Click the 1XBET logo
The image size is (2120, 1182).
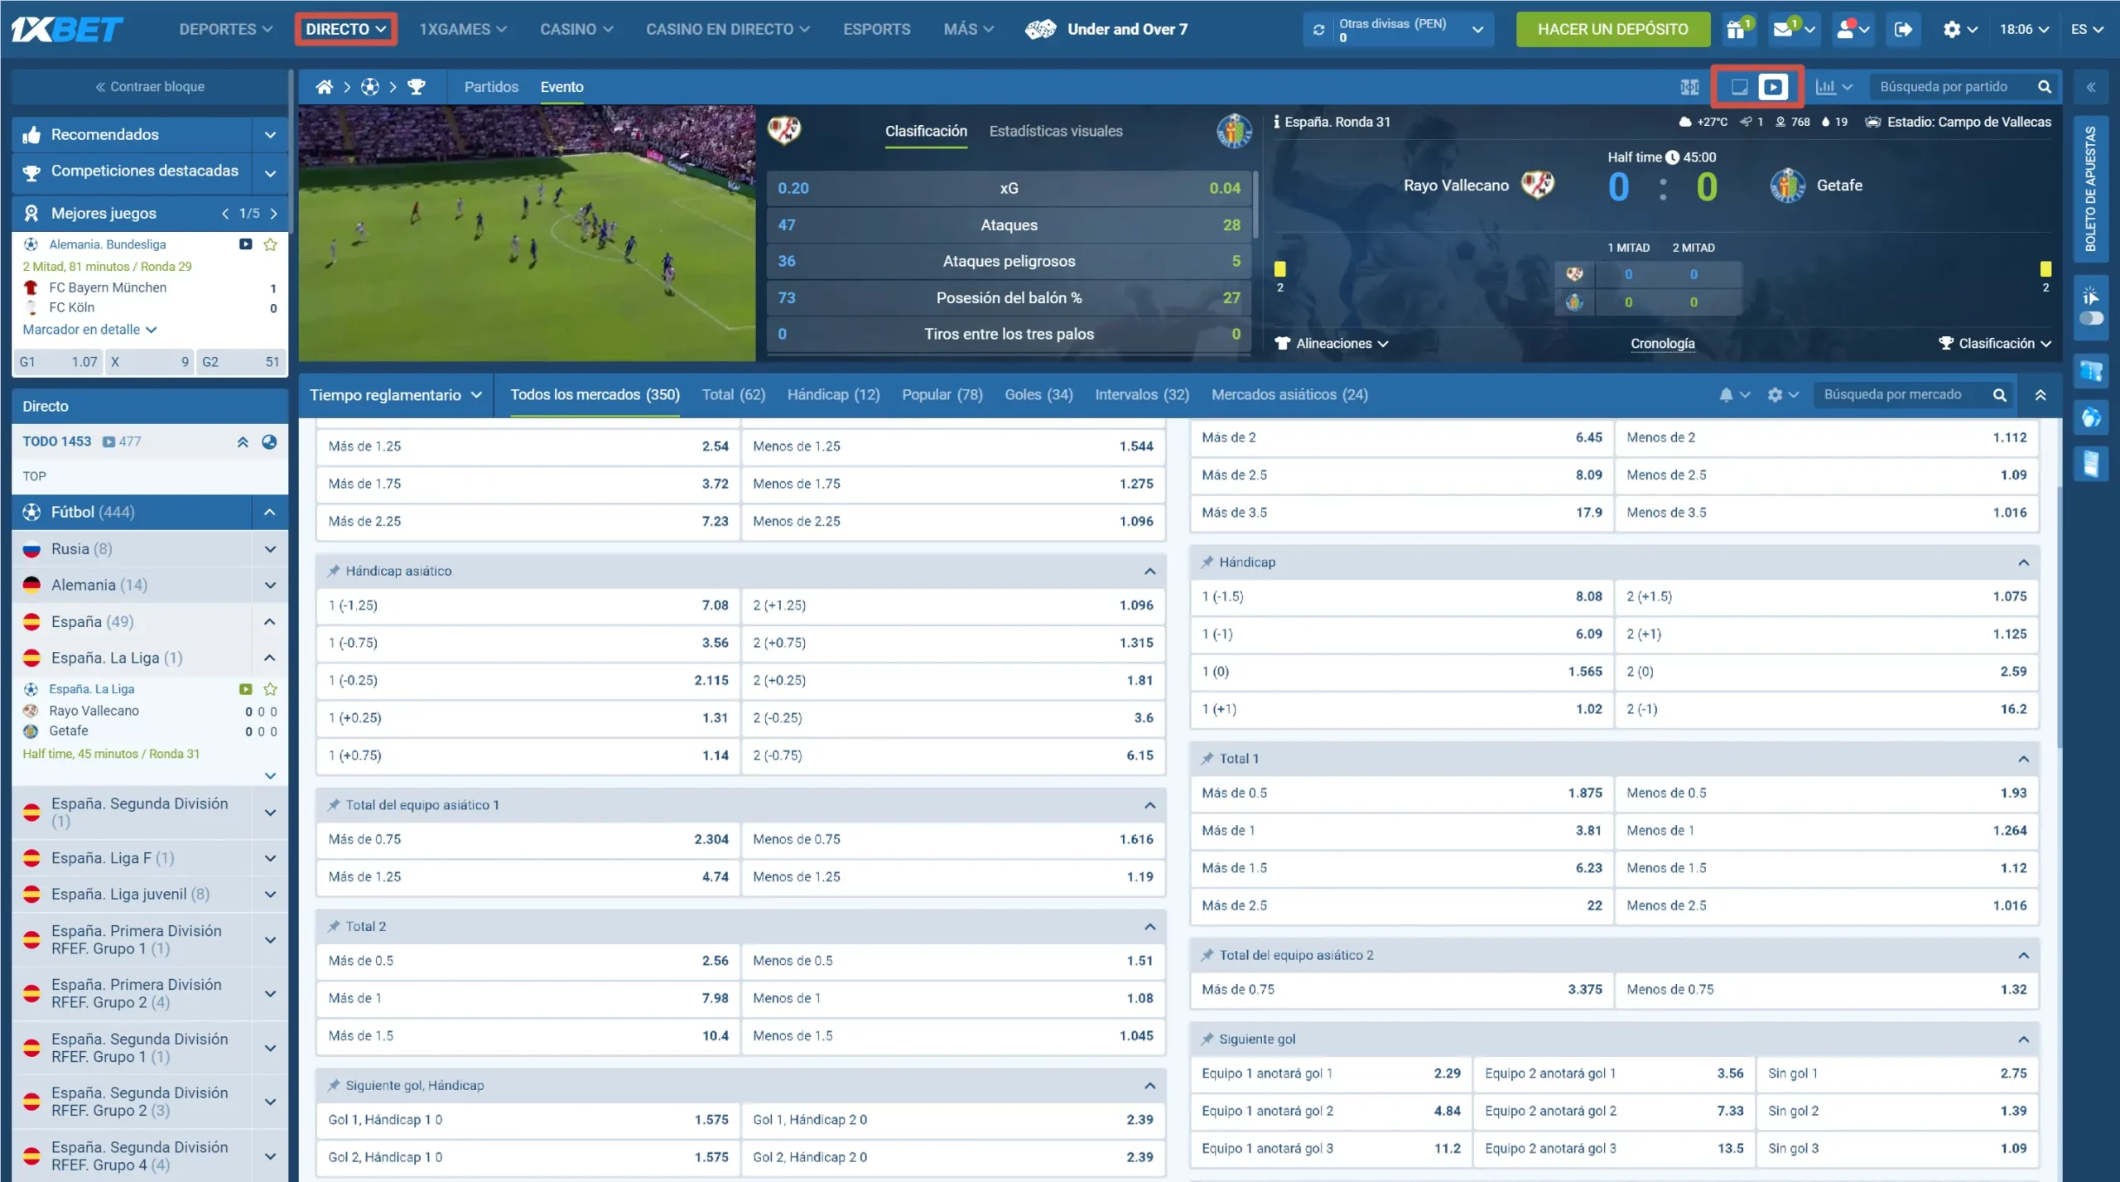[67, 29]
